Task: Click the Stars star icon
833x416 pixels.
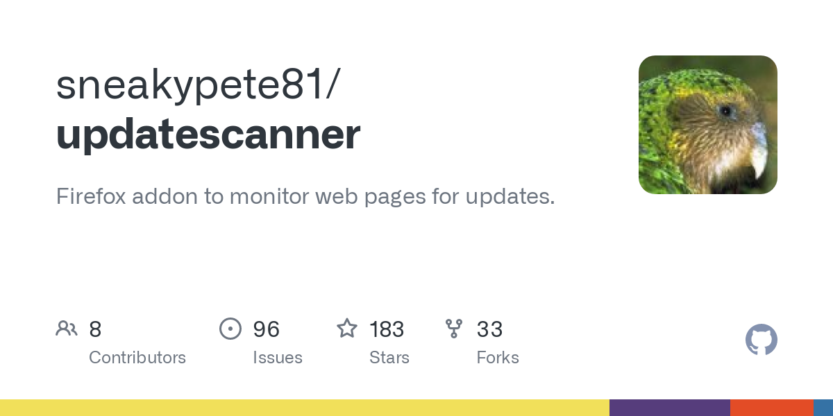Action: [347, 329]
